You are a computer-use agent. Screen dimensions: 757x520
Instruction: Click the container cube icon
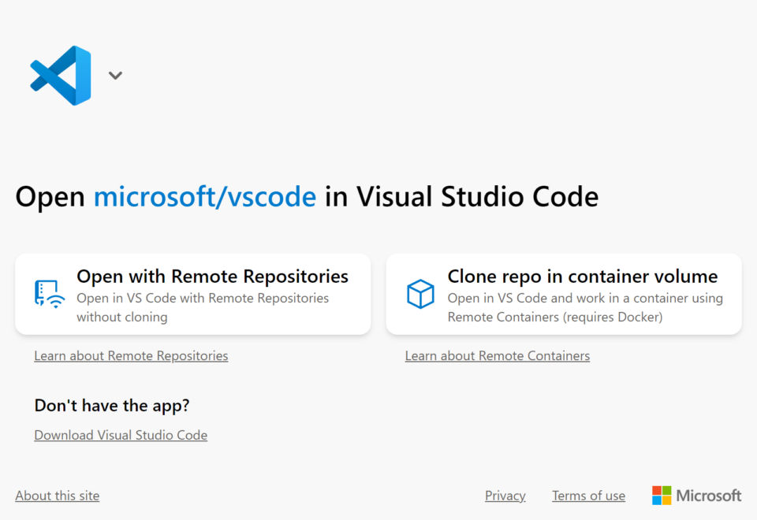pyautogui.click(x=420, y=294)
